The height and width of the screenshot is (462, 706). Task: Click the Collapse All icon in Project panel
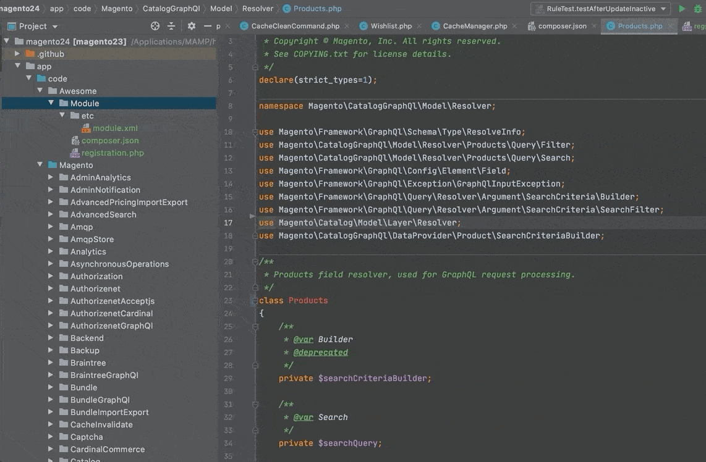coord(171,26)
